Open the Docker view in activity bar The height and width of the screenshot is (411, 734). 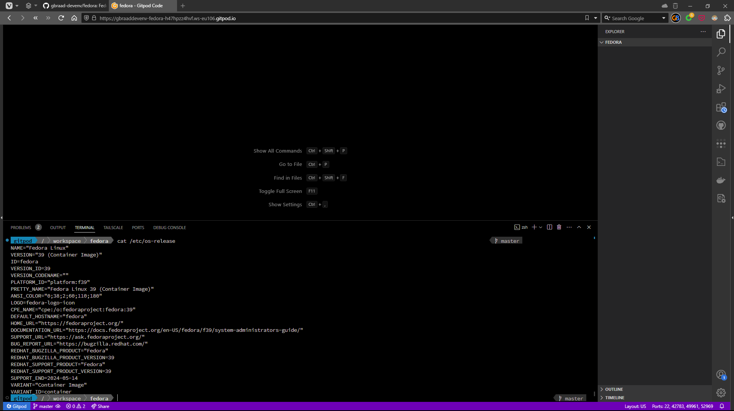click(721, 180)
